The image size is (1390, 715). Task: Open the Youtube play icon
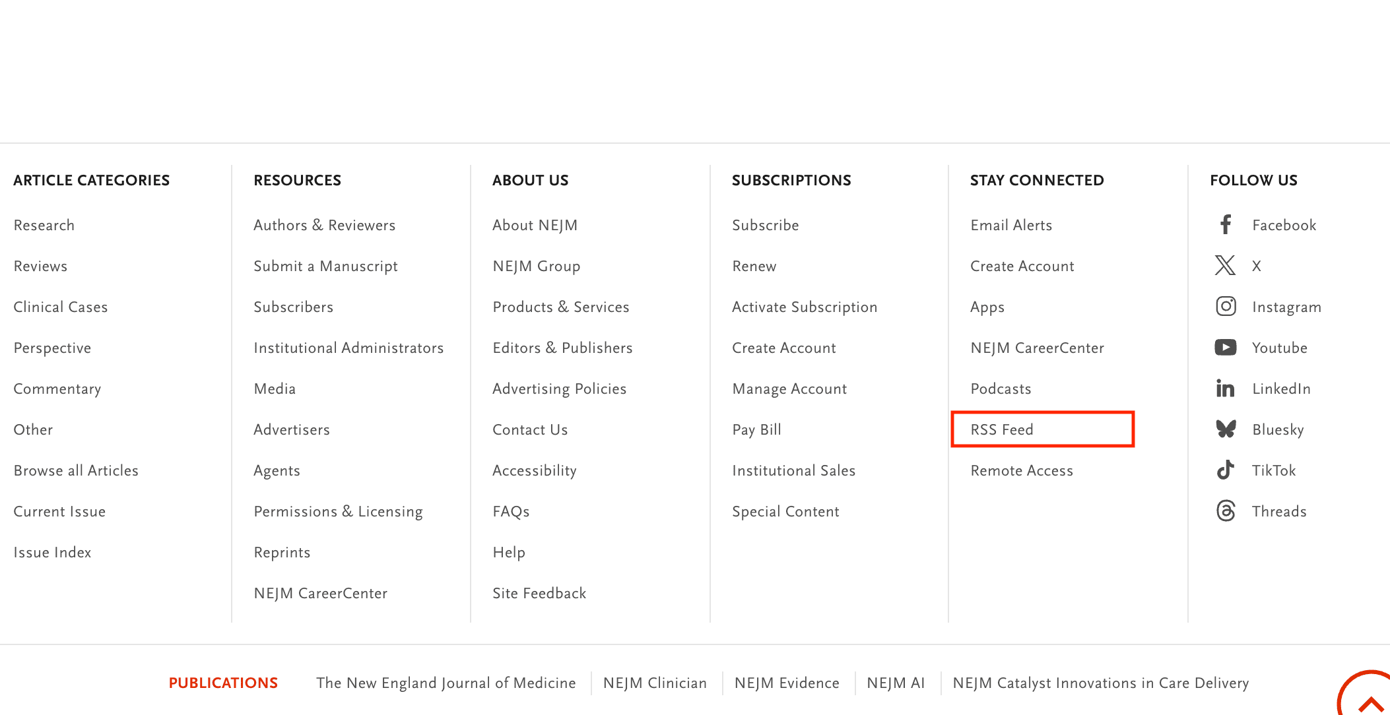(x=1226, y=348)
